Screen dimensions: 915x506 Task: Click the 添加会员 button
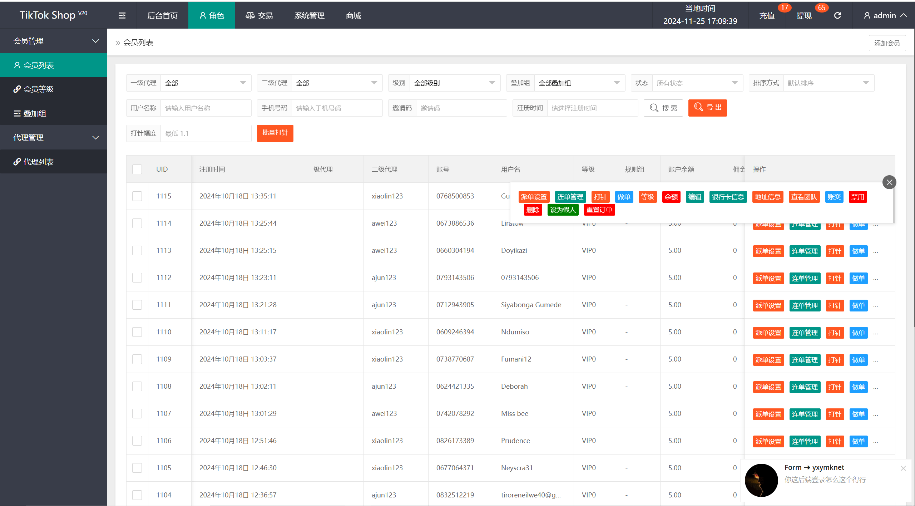887,43
